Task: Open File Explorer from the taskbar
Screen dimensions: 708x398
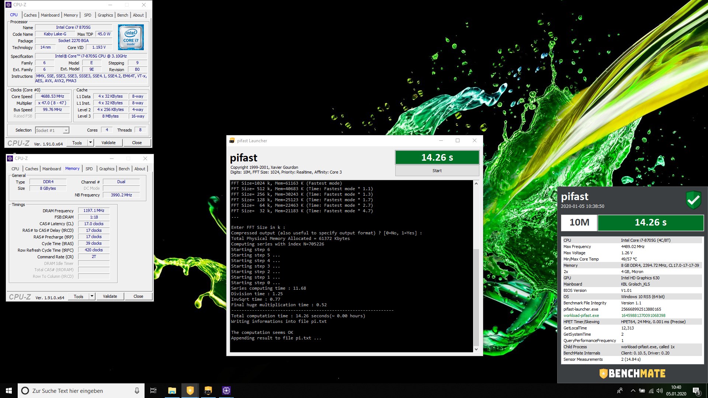Action: pos(172,391)
